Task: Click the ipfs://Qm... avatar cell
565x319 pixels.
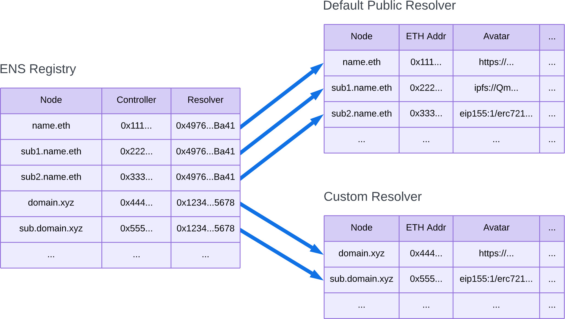Action: pyautogui.click(x=496, y=88)
